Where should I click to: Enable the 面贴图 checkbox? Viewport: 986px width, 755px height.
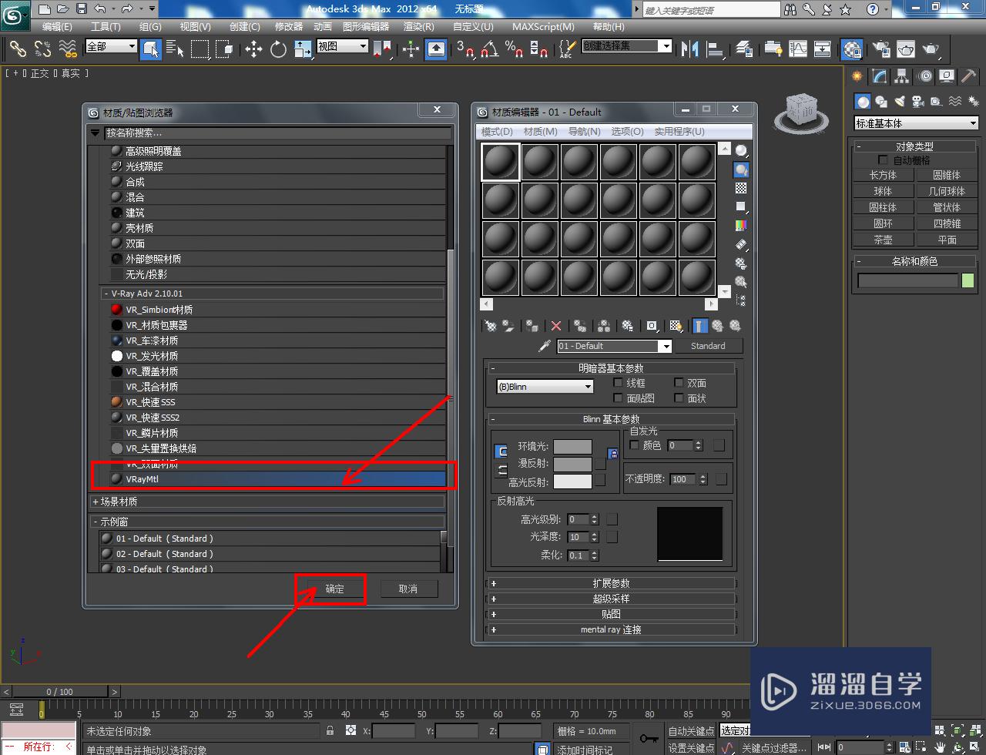pos(618,398)
